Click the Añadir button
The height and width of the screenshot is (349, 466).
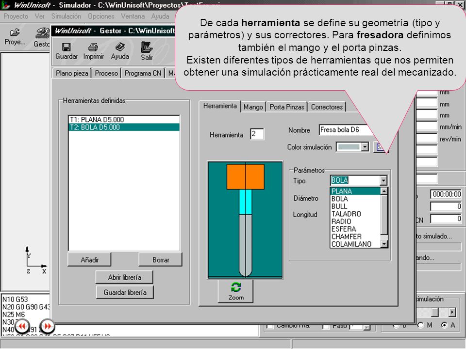(89, 260)
